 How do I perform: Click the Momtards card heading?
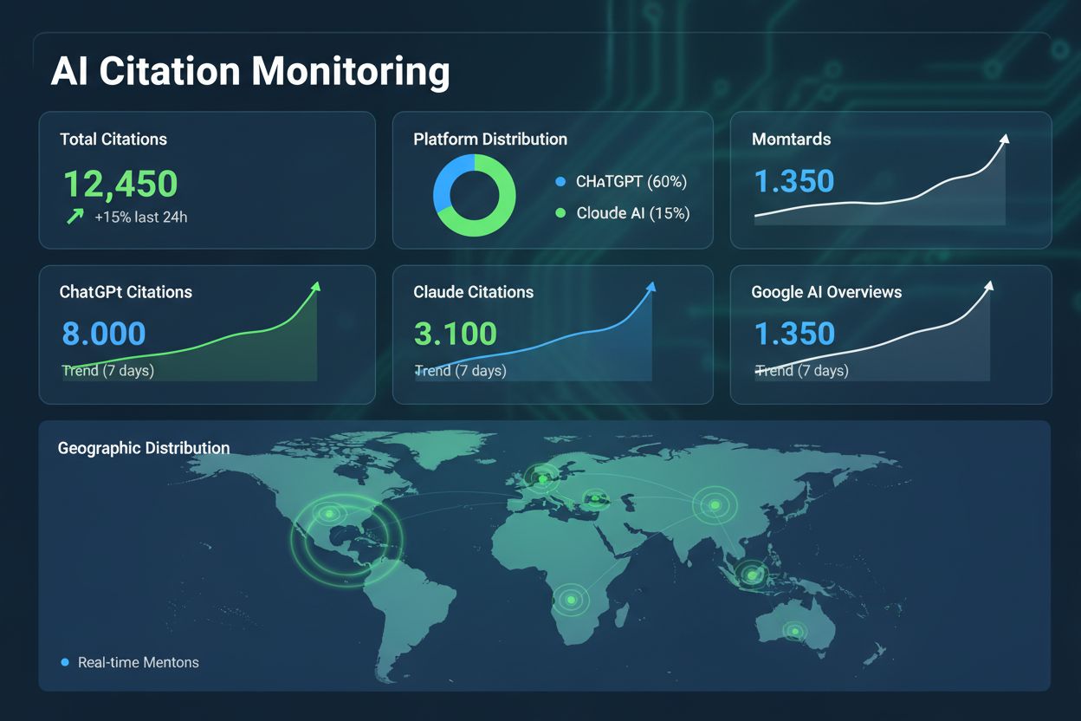(791, 139)
